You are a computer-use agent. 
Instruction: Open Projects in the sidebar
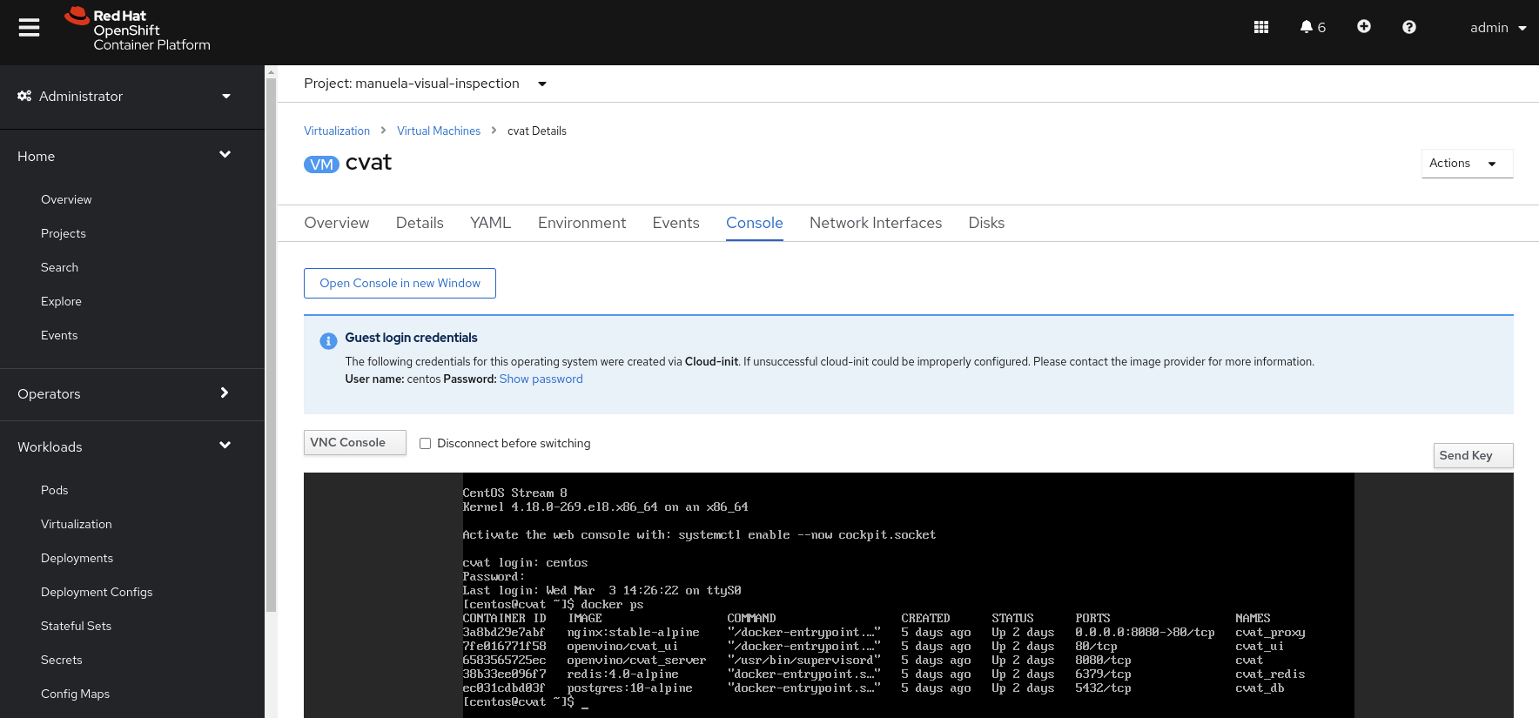[x=64, y=233]
